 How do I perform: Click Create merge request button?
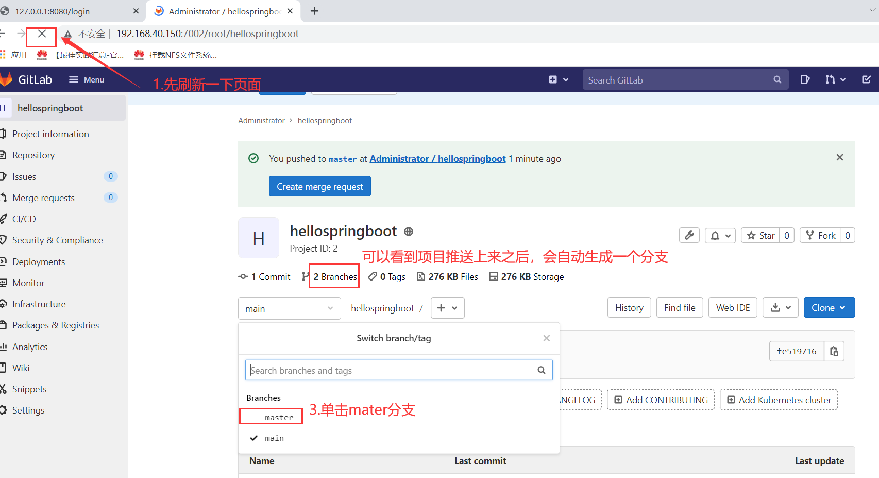click(x=320, y=186)
